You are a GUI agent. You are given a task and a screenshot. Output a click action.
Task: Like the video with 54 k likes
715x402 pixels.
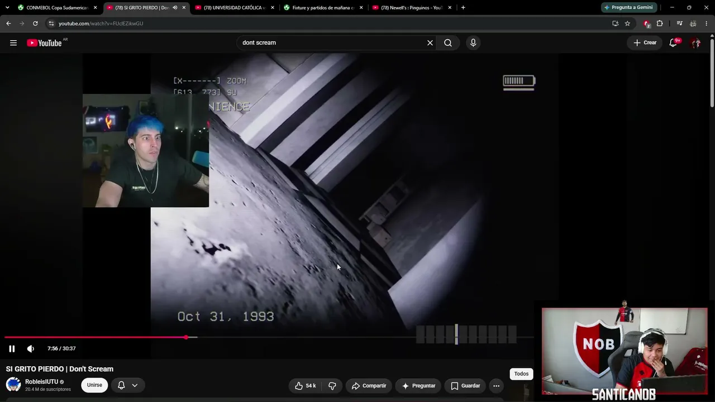(306, 386)
